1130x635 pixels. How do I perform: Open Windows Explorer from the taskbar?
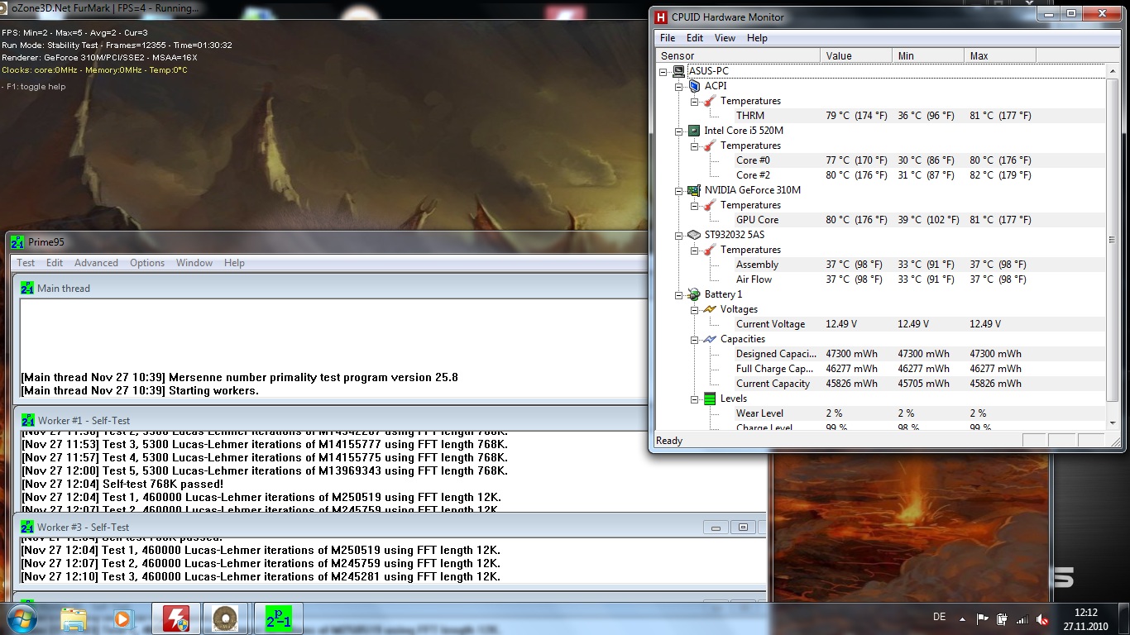coord(73,618)
